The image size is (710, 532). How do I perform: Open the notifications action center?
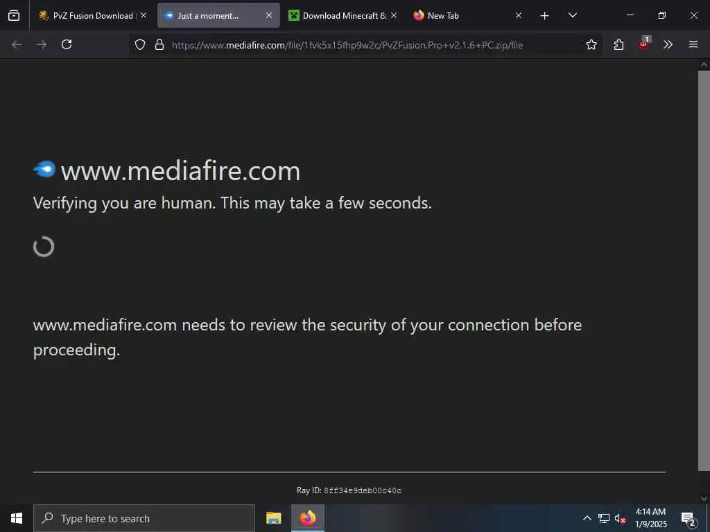point(689,518)
